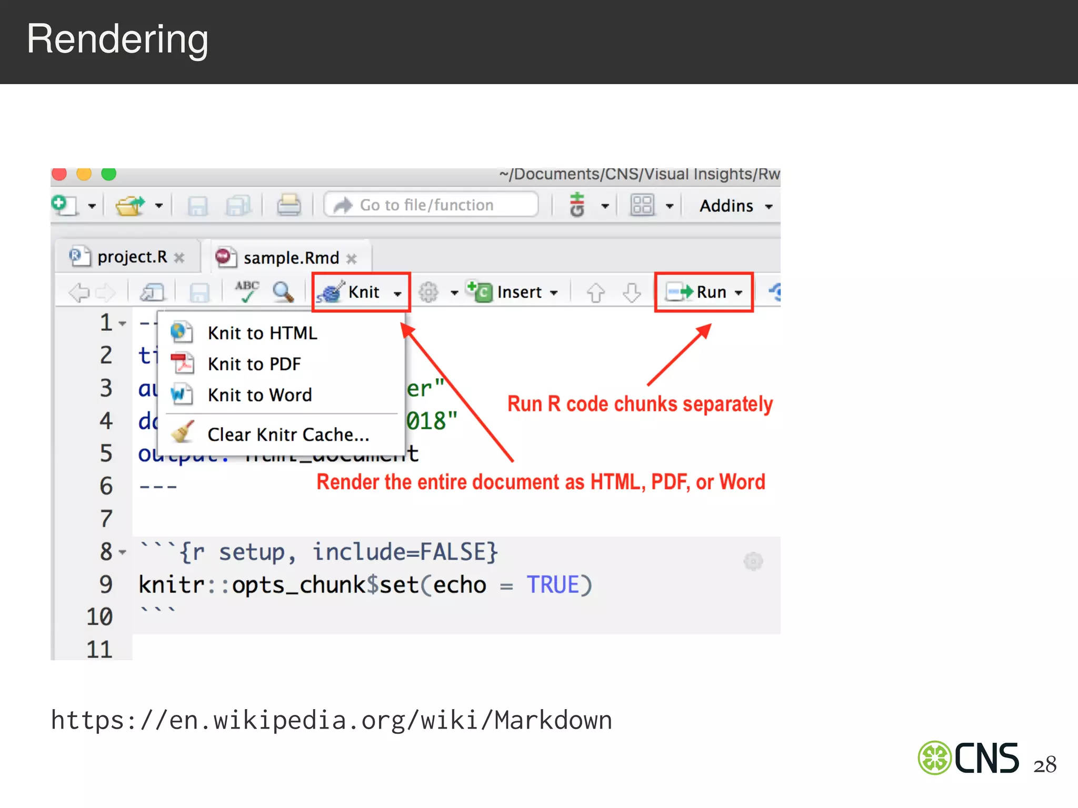
Task: Select Knit to HTML menu item
Action: pos(282,333)
